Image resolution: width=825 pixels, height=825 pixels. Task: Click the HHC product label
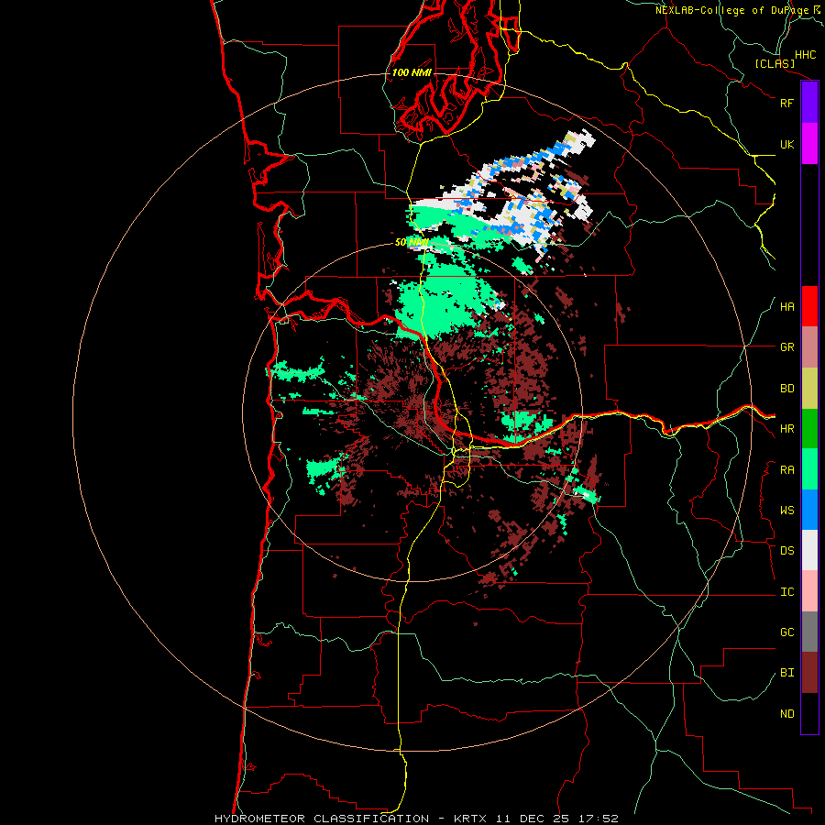tap(805, 55)
